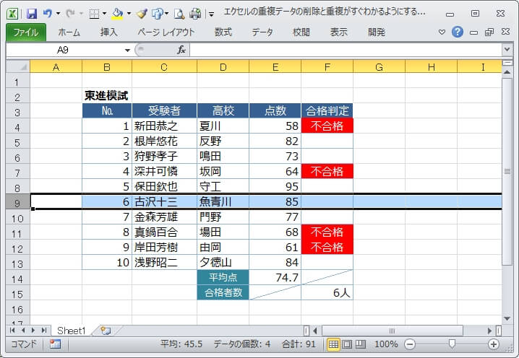Open the ファイル tab
The image size is (519, 358).
(x=26, y=32)
